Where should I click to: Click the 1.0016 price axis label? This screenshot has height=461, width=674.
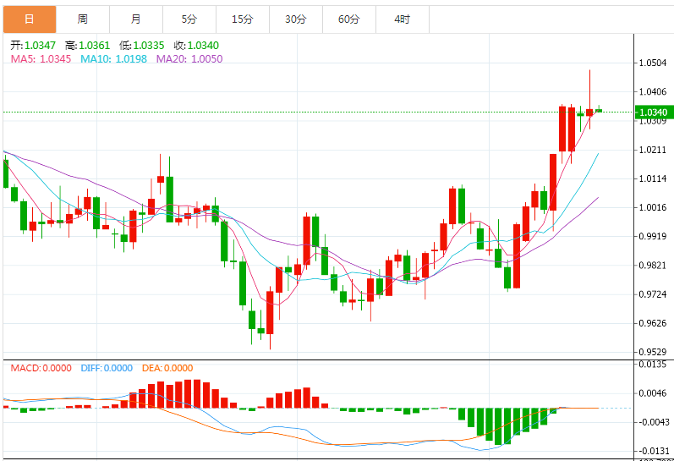click(x=653, y=207)
